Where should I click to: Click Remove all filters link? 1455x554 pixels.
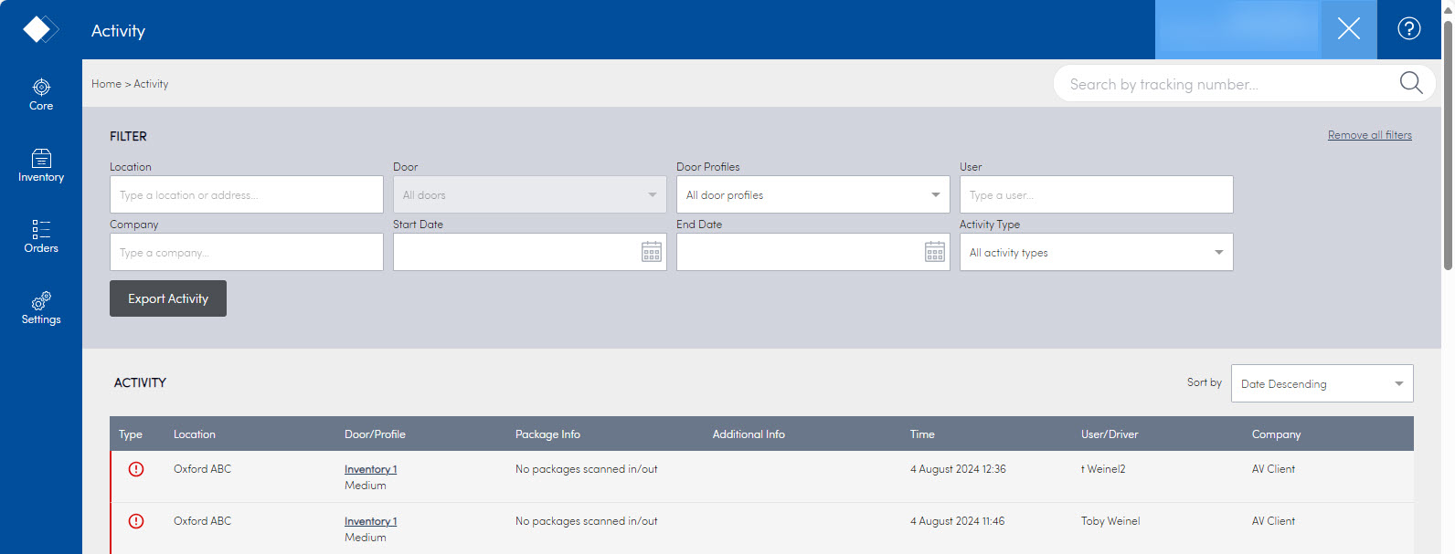pyautogui.click(x=1369, y=135)
